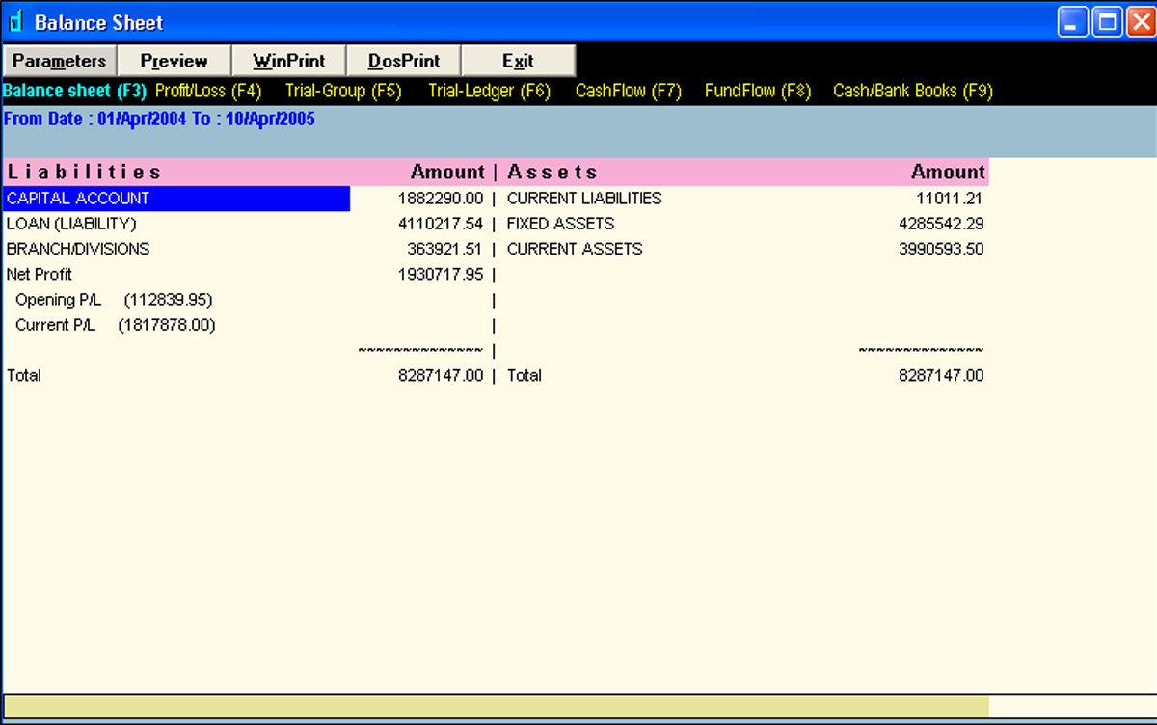
Task: Switch to CashFlow (F7)
Action: (x=628, y=91)
